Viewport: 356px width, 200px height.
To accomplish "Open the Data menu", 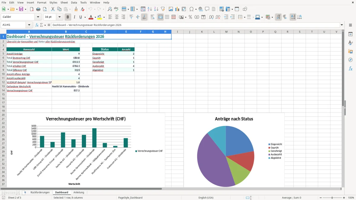I will pyautogui.click(x=74, y=2).
